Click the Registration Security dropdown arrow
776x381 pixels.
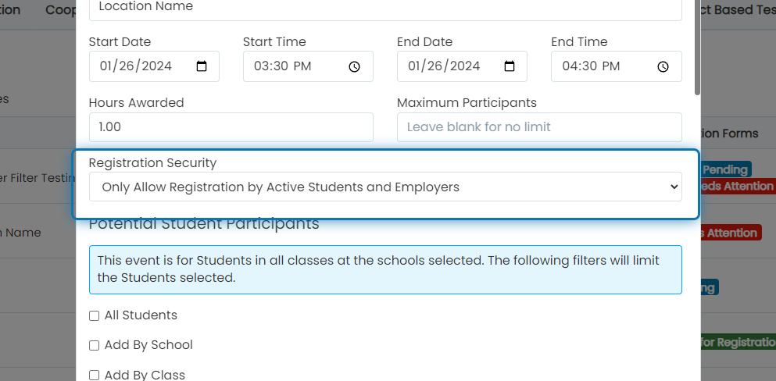pos(674,187)
